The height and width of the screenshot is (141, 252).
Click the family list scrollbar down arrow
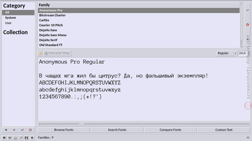pos(242,46)
